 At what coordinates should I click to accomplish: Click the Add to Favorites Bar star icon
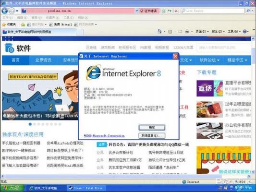[23, 24]
